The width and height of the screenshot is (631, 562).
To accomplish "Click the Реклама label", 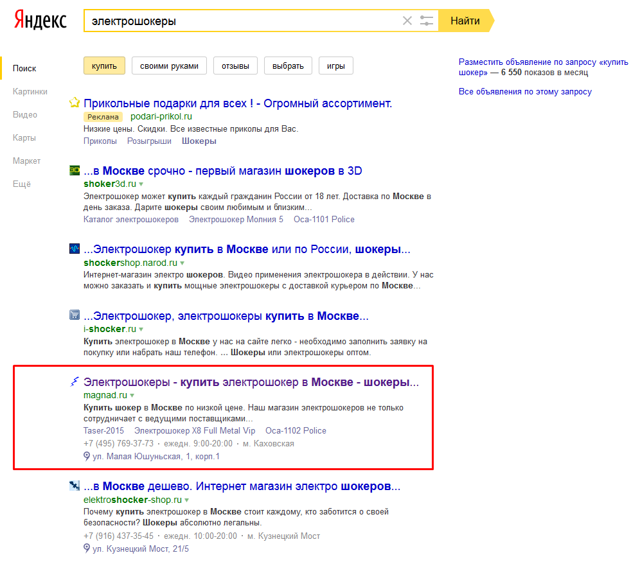I will click(x=103, y=117).
